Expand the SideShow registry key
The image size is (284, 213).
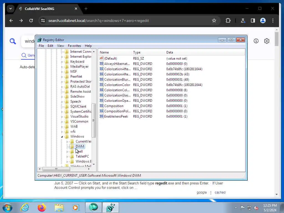[62, 97]
